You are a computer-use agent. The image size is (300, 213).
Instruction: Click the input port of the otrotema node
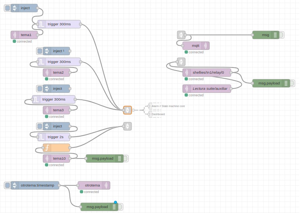tap(78, 185)
